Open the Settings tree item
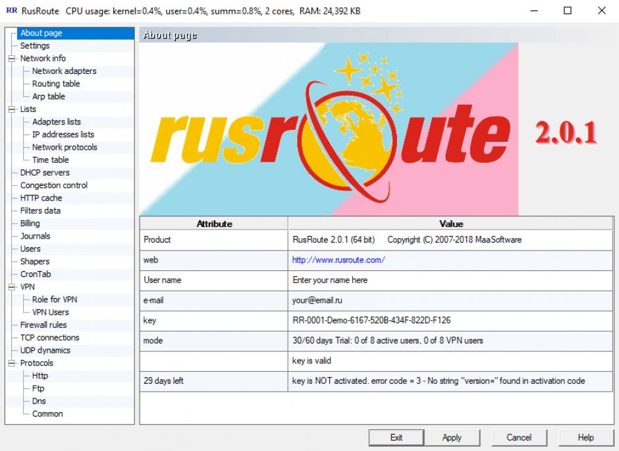The height and width of the screenshot is (451, 619). tap(35, 46)
